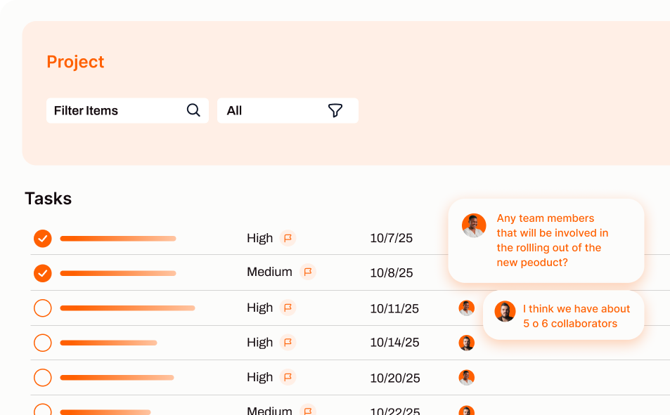The width and height of the screenshot is (670, 415).
Task: Open assignee avatar on the 10/14/25 task
Action: click(x=466, y=343)
